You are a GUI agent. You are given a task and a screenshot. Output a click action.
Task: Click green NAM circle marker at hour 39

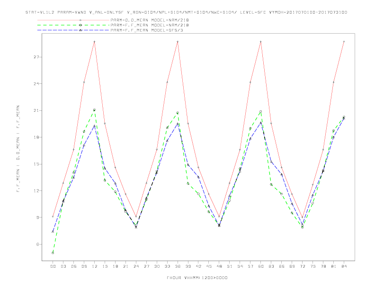(188, 183)
